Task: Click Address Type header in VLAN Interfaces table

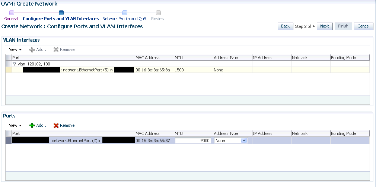Action: click(233, 58)
